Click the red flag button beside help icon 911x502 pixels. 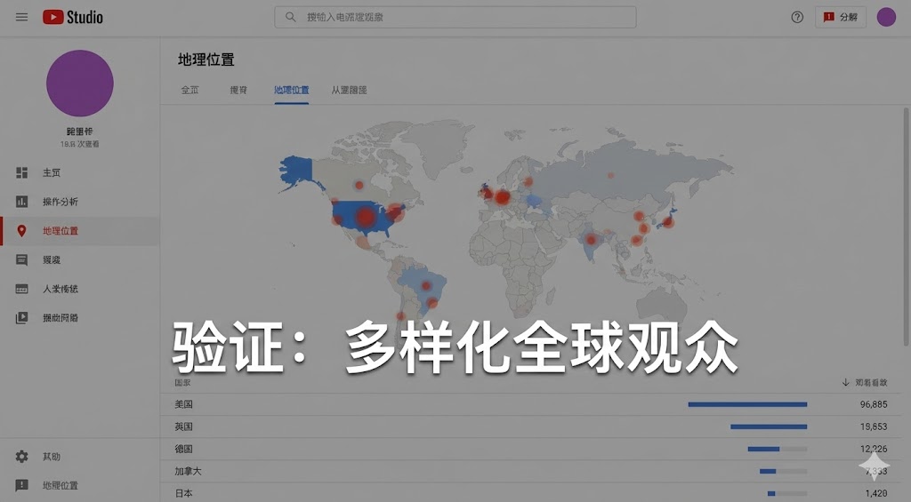pos(840,17)
